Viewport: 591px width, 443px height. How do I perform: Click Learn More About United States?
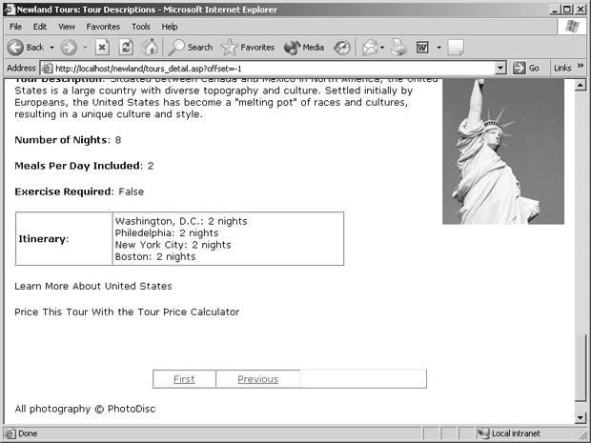pyautogui.click(x=93, y=287)
